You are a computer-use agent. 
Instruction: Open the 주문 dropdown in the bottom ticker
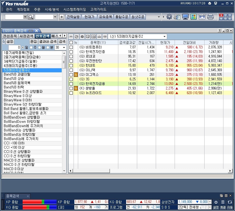pyautogui.click(x=210, y=207)
